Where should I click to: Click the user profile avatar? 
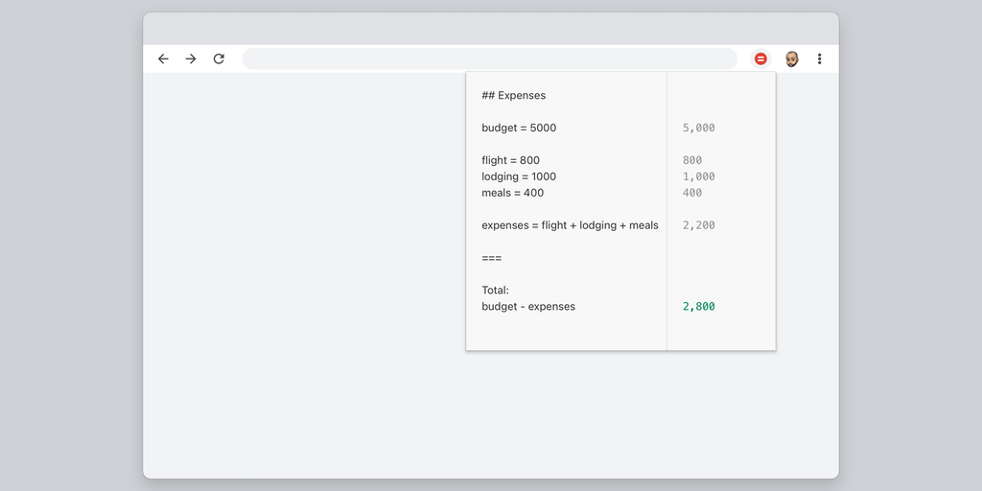pos(791,58)
